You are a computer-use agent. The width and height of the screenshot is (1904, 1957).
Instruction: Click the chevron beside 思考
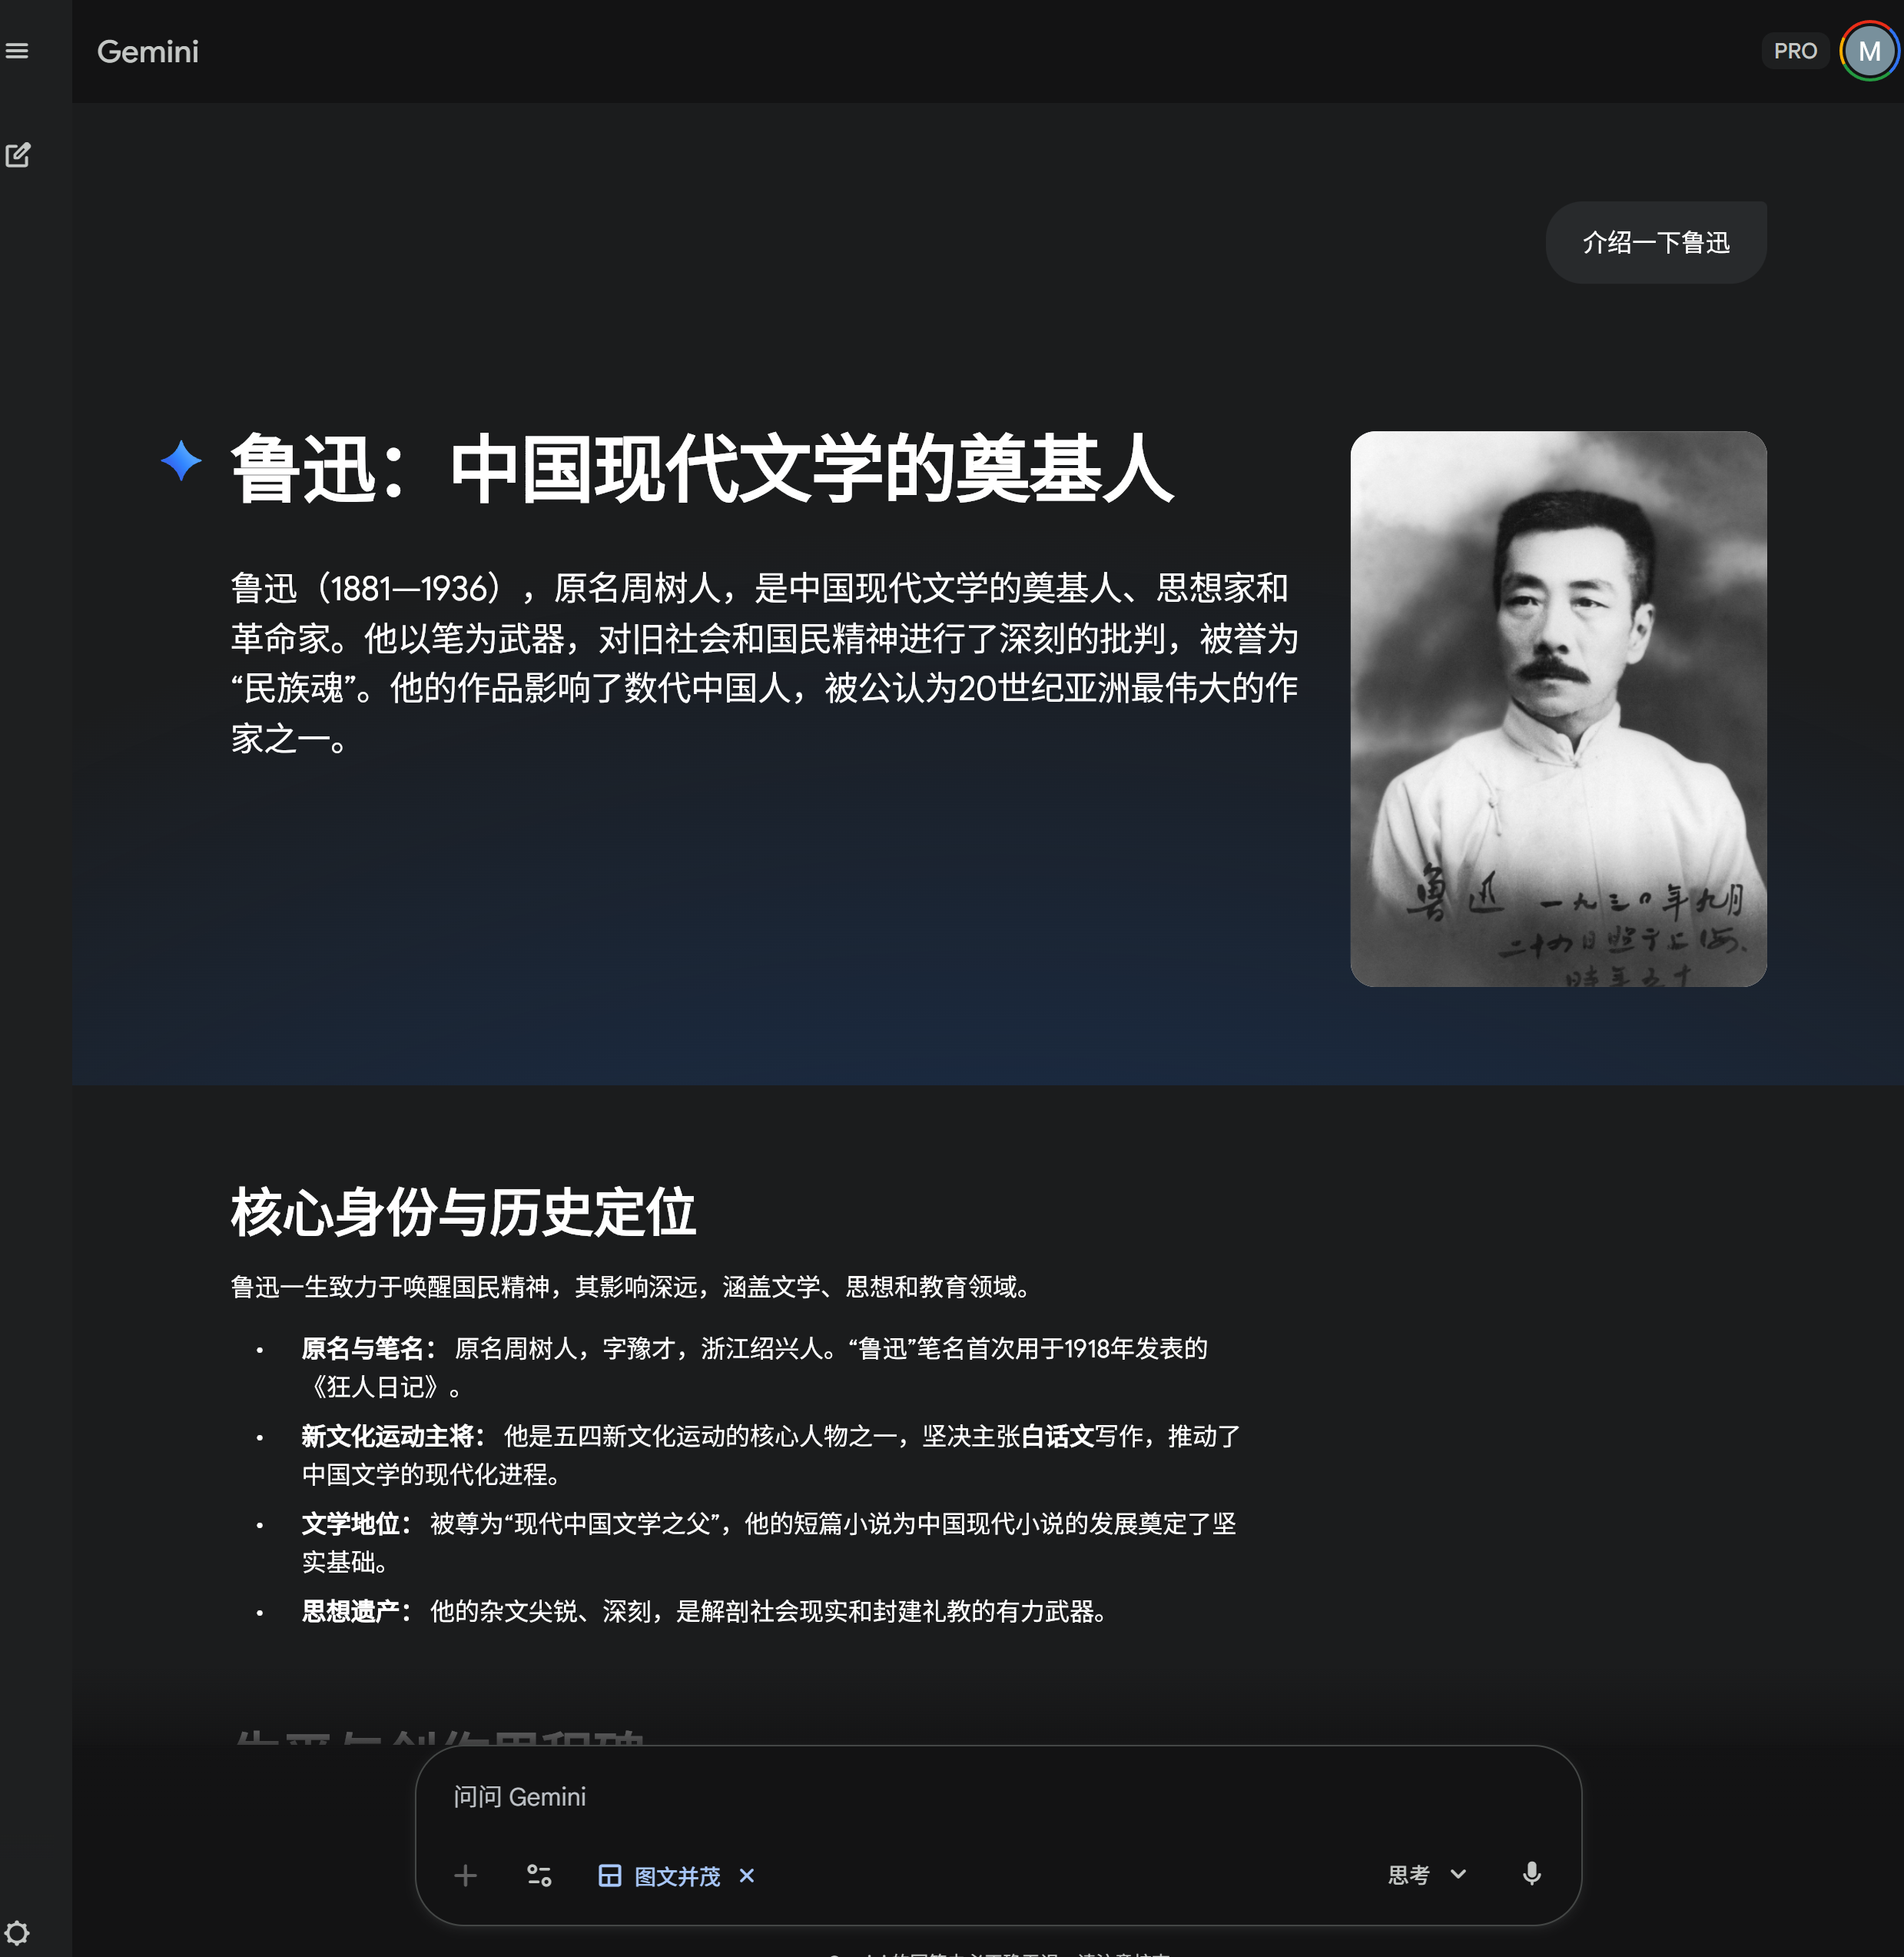(1458, 1874)
